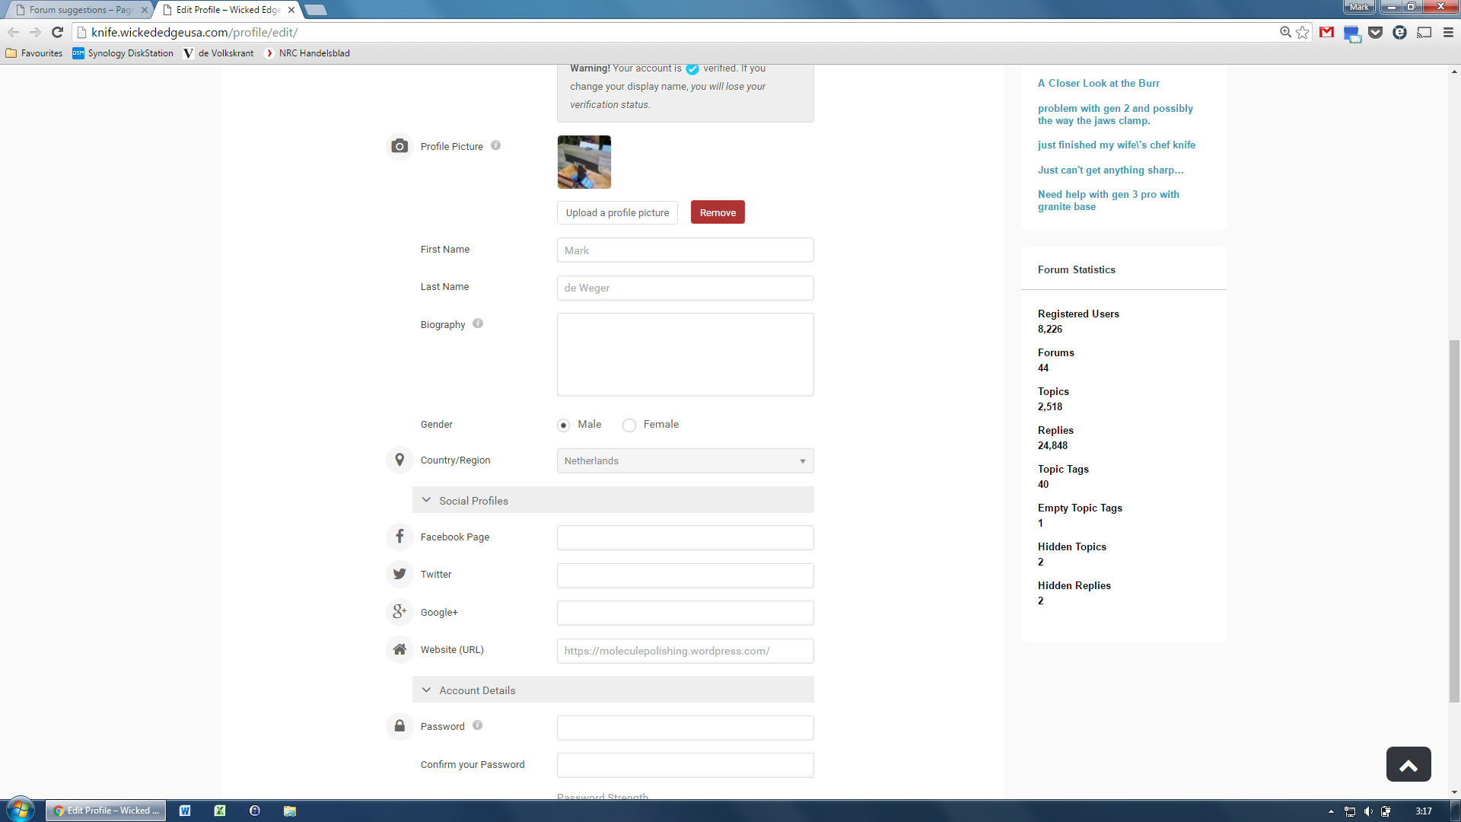Open the Synology DiskStation bookmark
1461x822 pixels.
123,53
